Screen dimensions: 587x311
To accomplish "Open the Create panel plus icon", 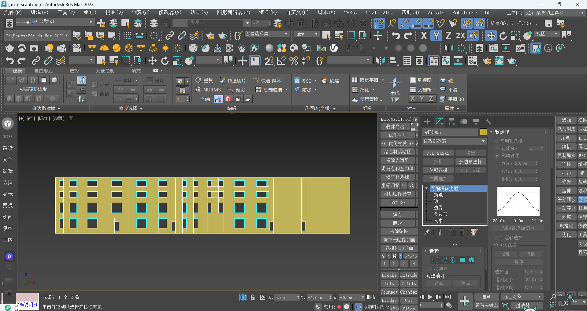I will 427,121.
